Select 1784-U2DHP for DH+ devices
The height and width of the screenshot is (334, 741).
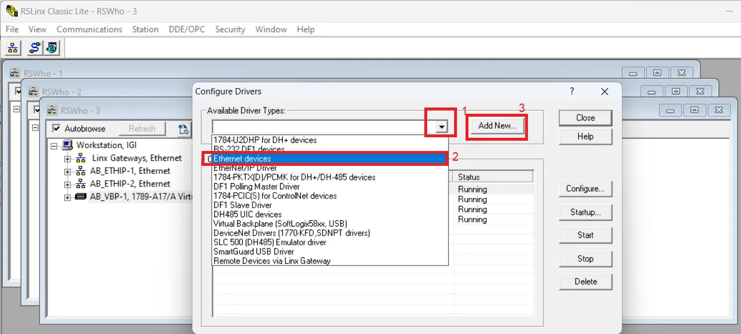pyautogui.click(x=330, y=140)
